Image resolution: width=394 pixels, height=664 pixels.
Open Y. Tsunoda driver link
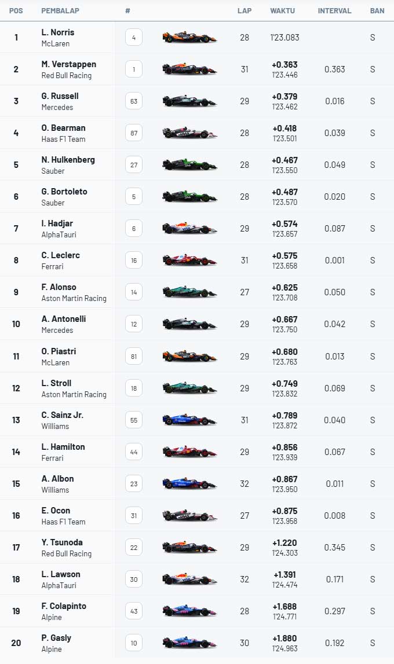coord(62,542)
